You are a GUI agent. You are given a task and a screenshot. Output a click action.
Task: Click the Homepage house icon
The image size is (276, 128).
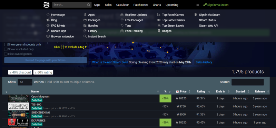(x=48, y=15)
